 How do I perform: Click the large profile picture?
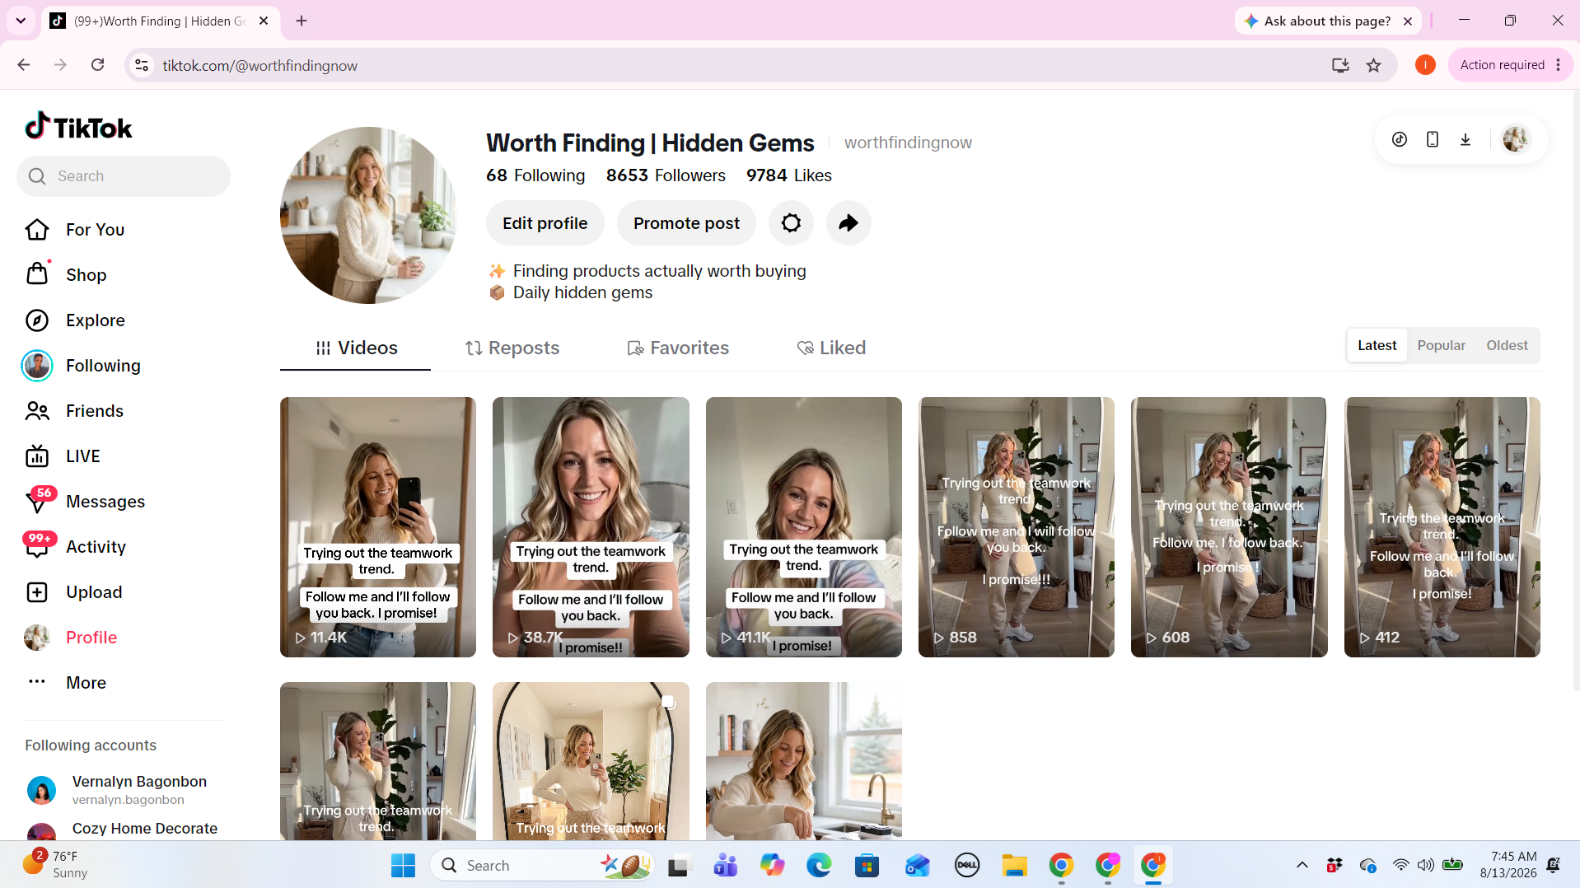[368, 215]
